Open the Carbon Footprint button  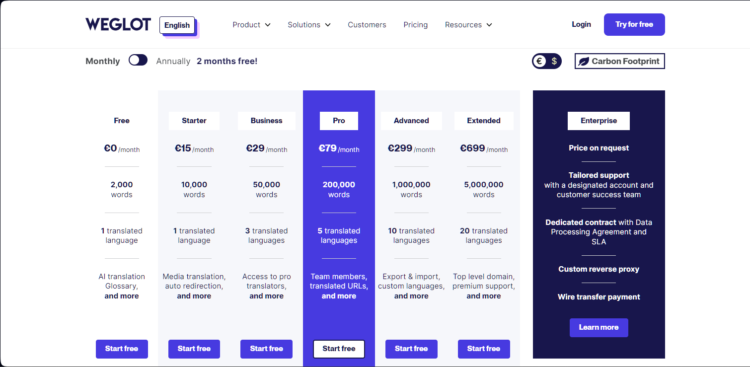(x=619, y=61)
